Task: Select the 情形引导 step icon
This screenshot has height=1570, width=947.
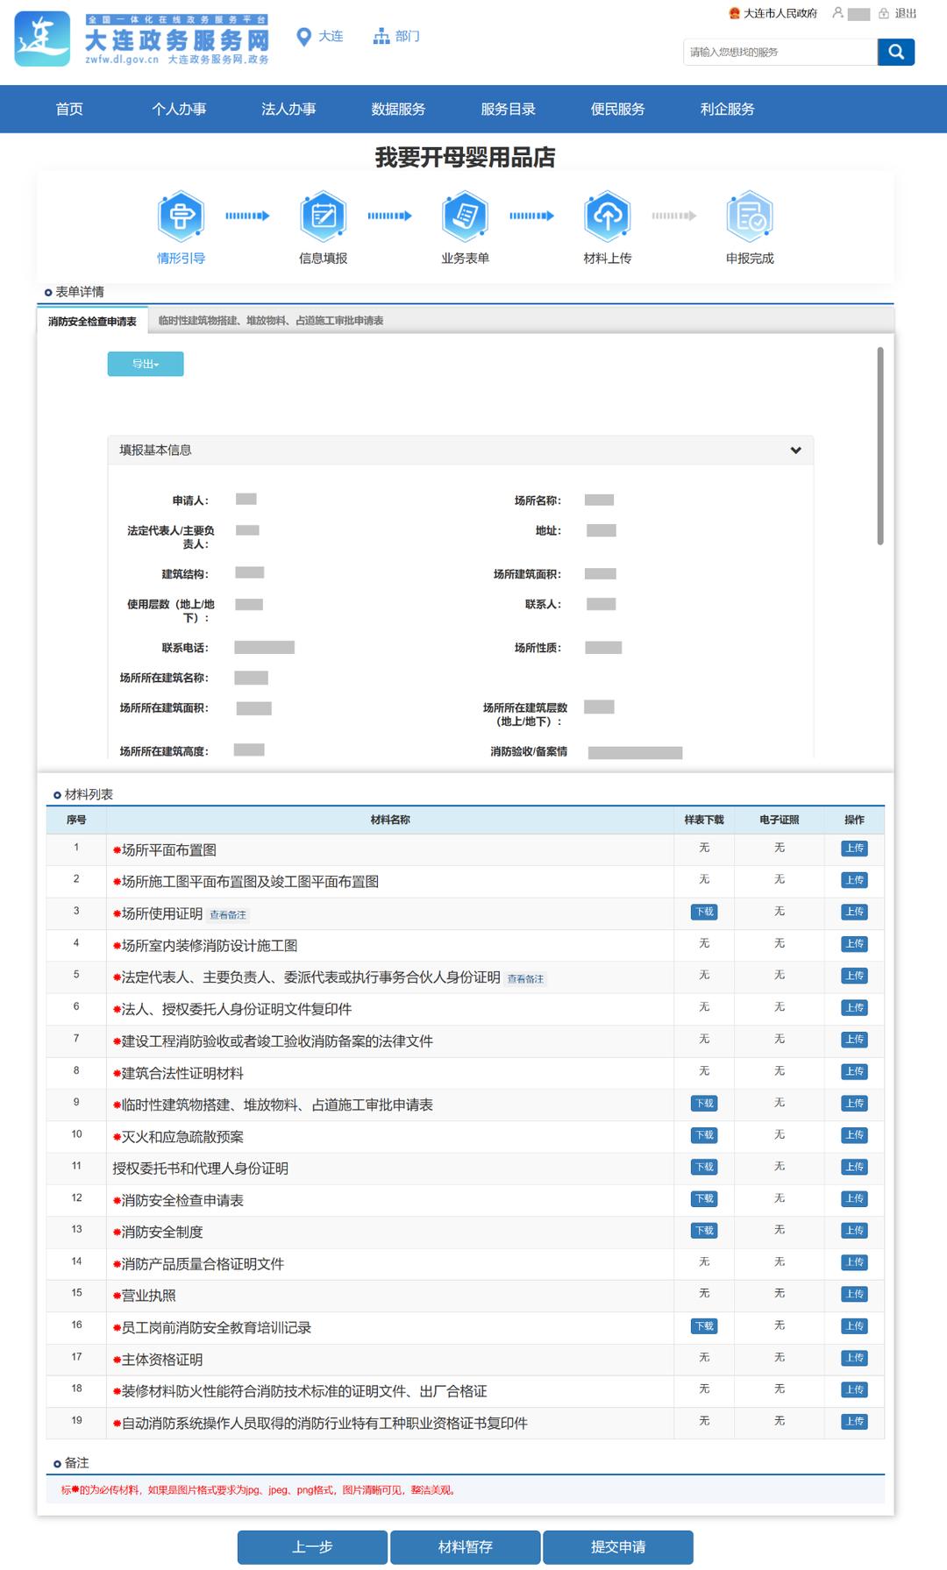Action: coord(182,216)
